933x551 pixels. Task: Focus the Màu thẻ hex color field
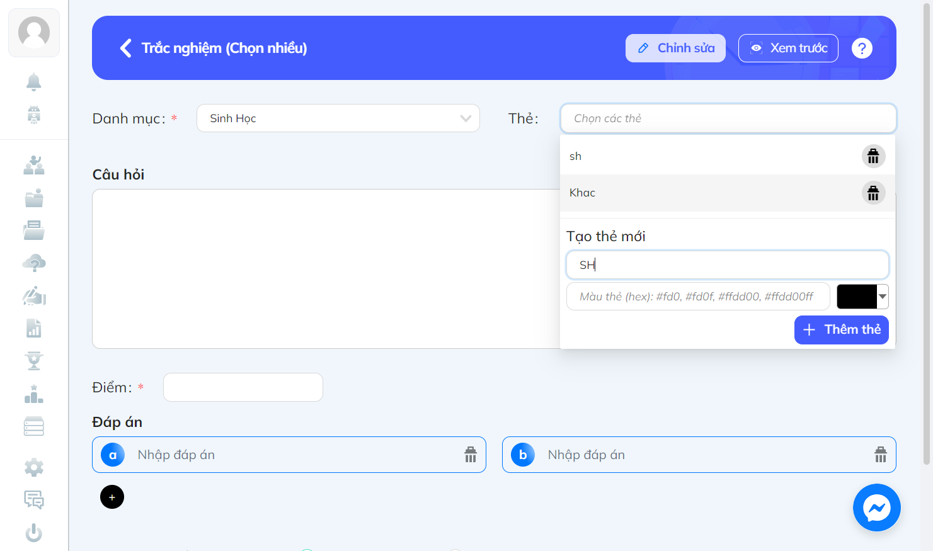pos(698,297)
